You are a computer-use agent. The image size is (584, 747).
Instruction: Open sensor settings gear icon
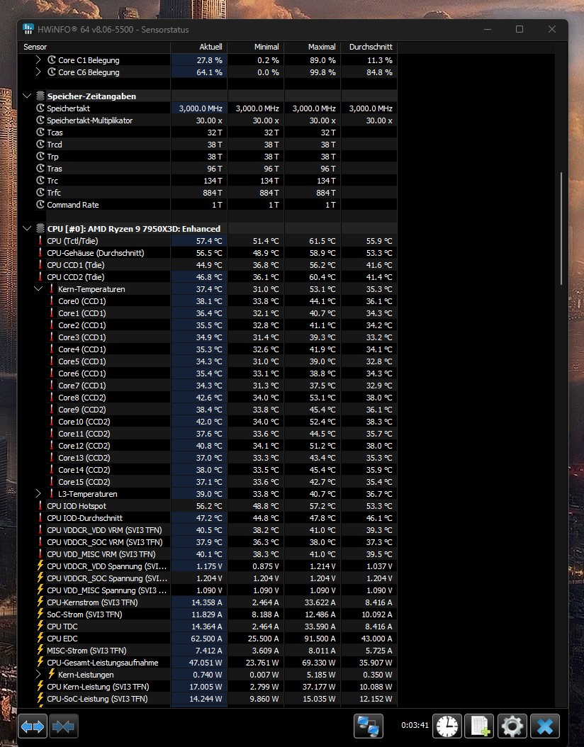512,726
